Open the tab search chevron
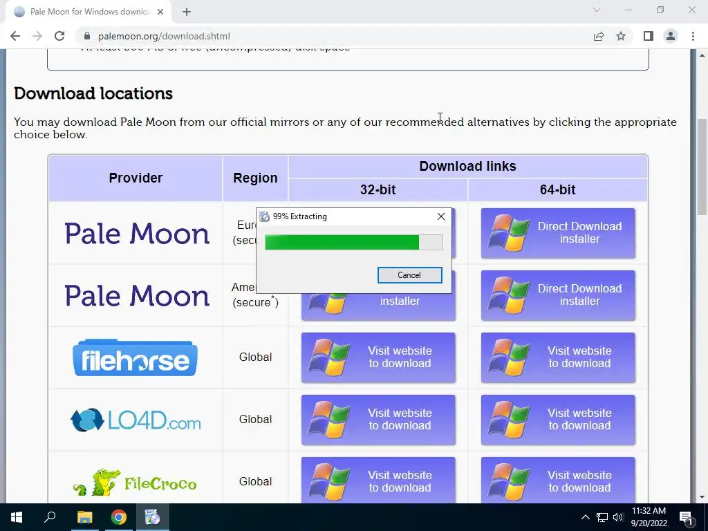The height and width of the screenshot is (531, 708). point(597,10)
